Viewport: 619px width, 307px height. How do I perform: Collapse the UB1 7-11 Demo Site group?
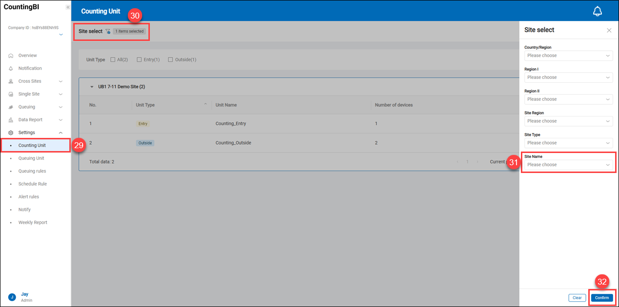91,87
